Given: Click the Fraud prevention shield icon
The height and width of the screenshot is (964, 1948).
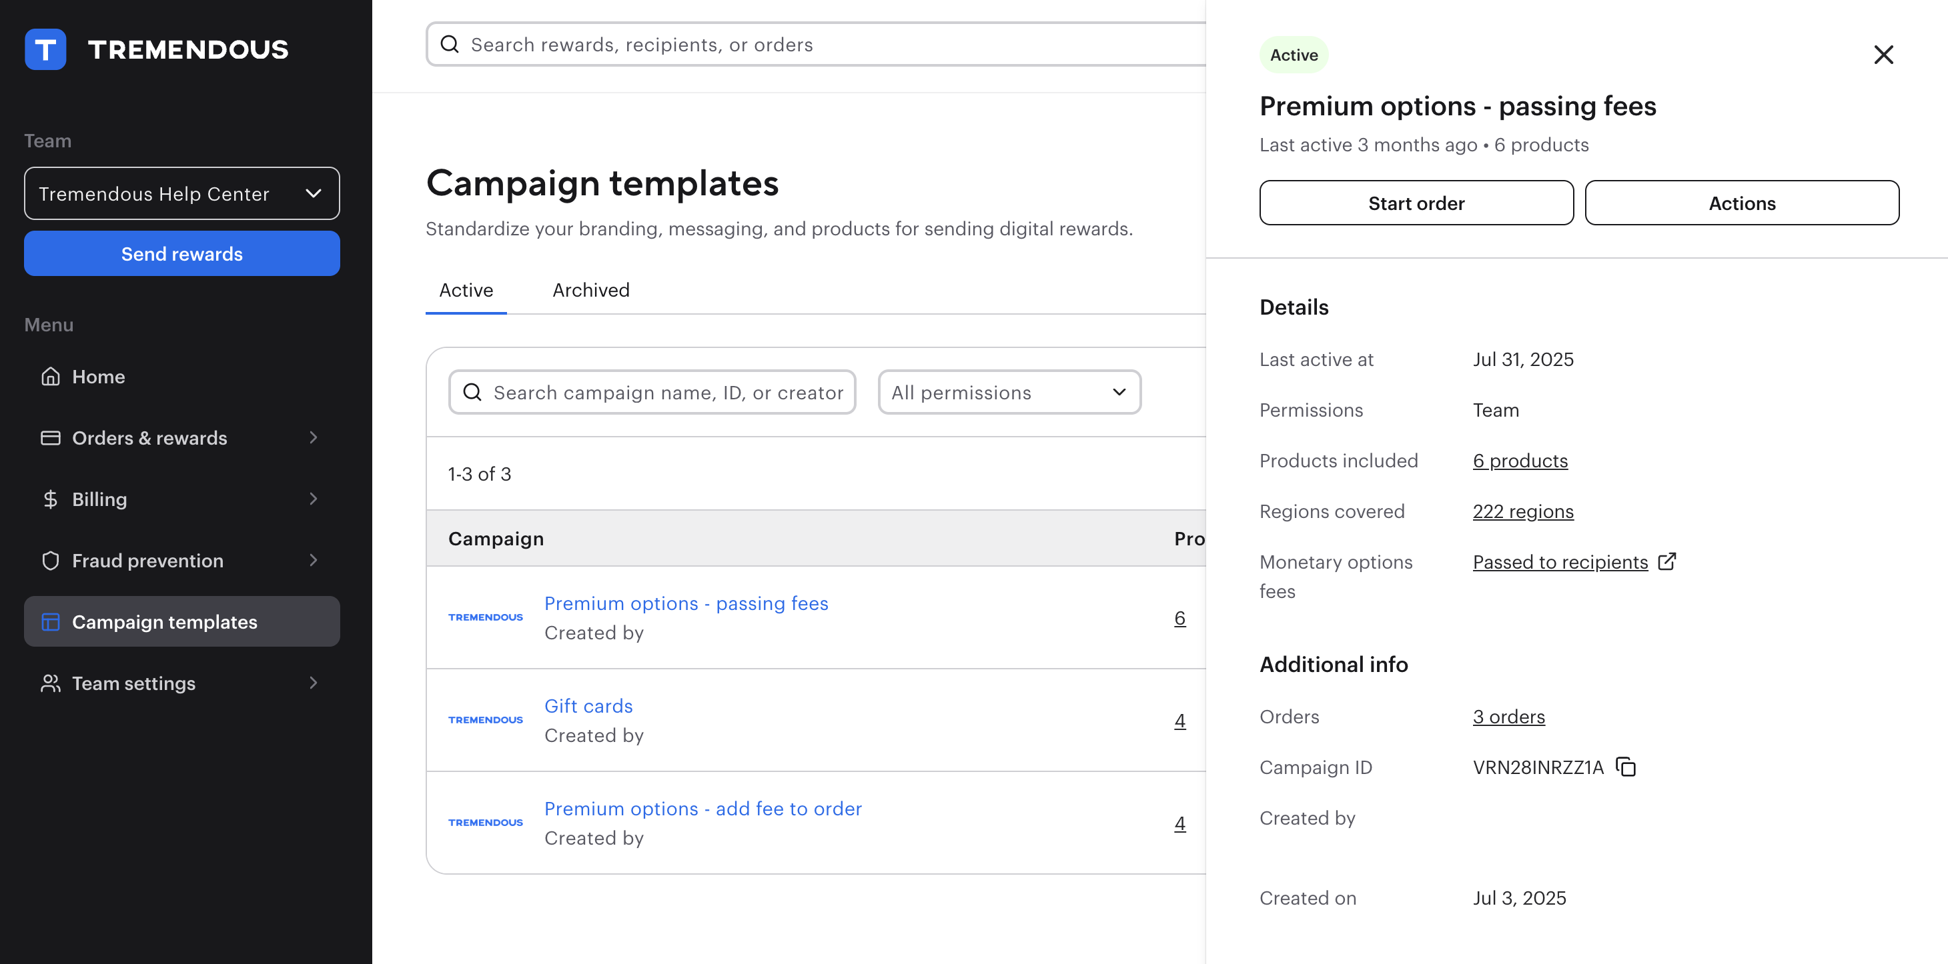Looking at the screenshot, I should point(51,560).
